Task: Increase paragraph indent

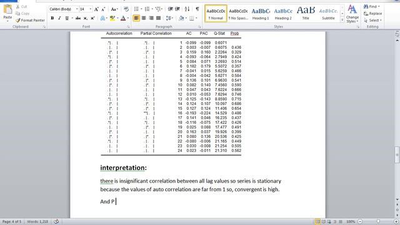Action: coord(177,9)
